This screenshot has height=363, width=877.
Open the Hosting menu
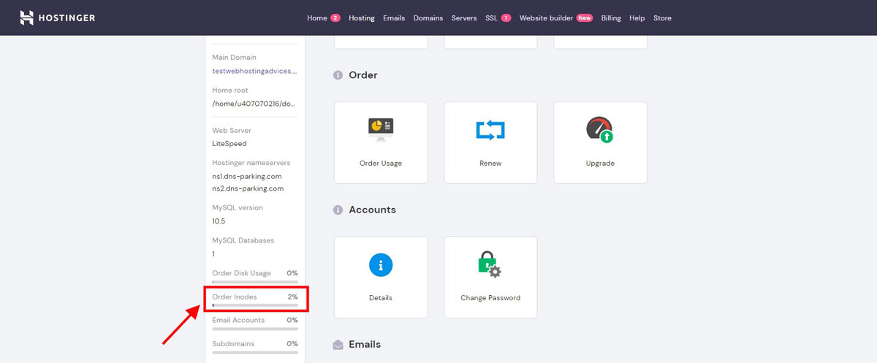point(362,18)
